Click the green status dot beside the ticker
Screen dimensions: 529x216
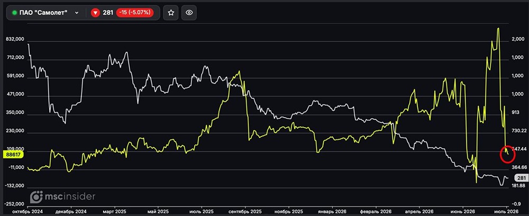14,13
